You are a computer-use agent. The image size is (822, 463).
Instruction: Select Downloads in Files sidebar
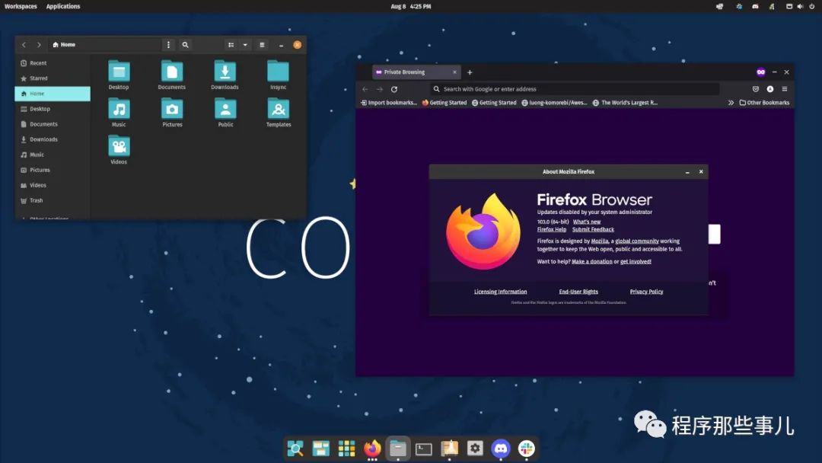[x=53, y=139]
